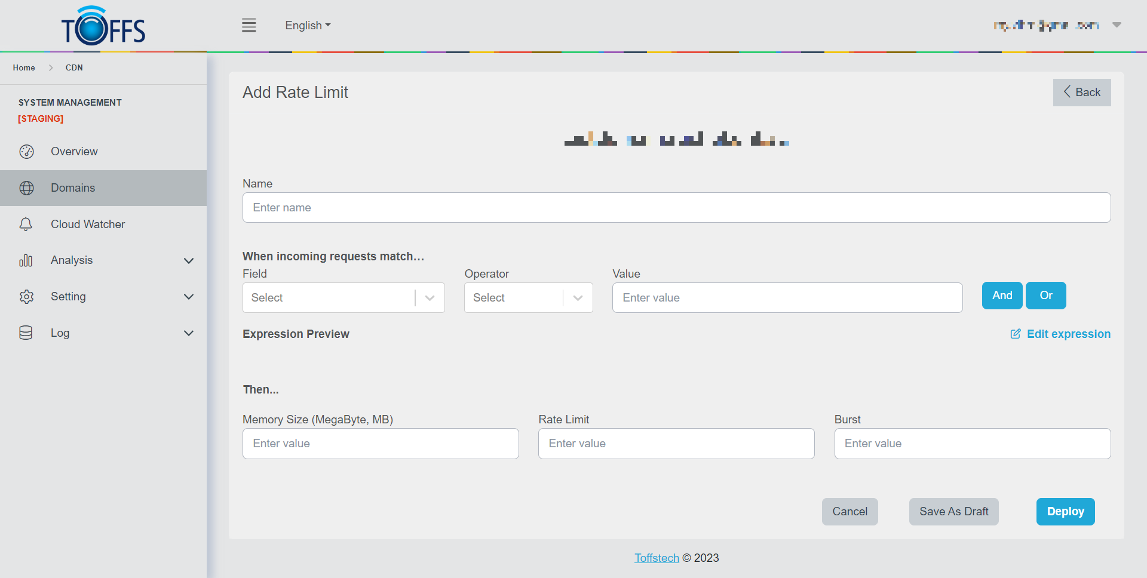Open the user account dropdown arrow
The image size is (1147, 578).
[1116, 25]
